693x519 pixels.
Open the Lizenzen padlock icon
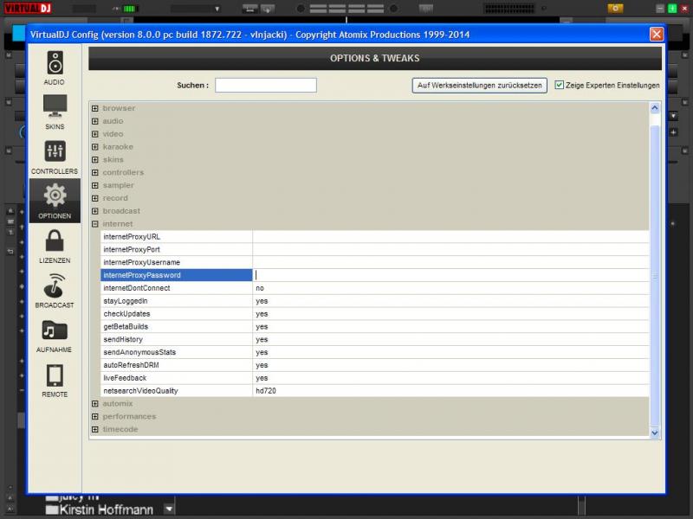[55, 241]
